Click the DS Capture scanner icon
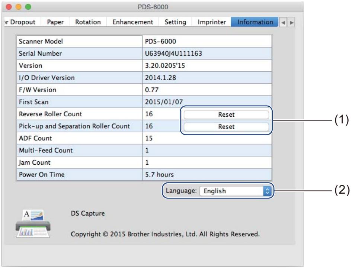Image resolution: width=352 pixels, height=268 pixels. tap(33, 224)
